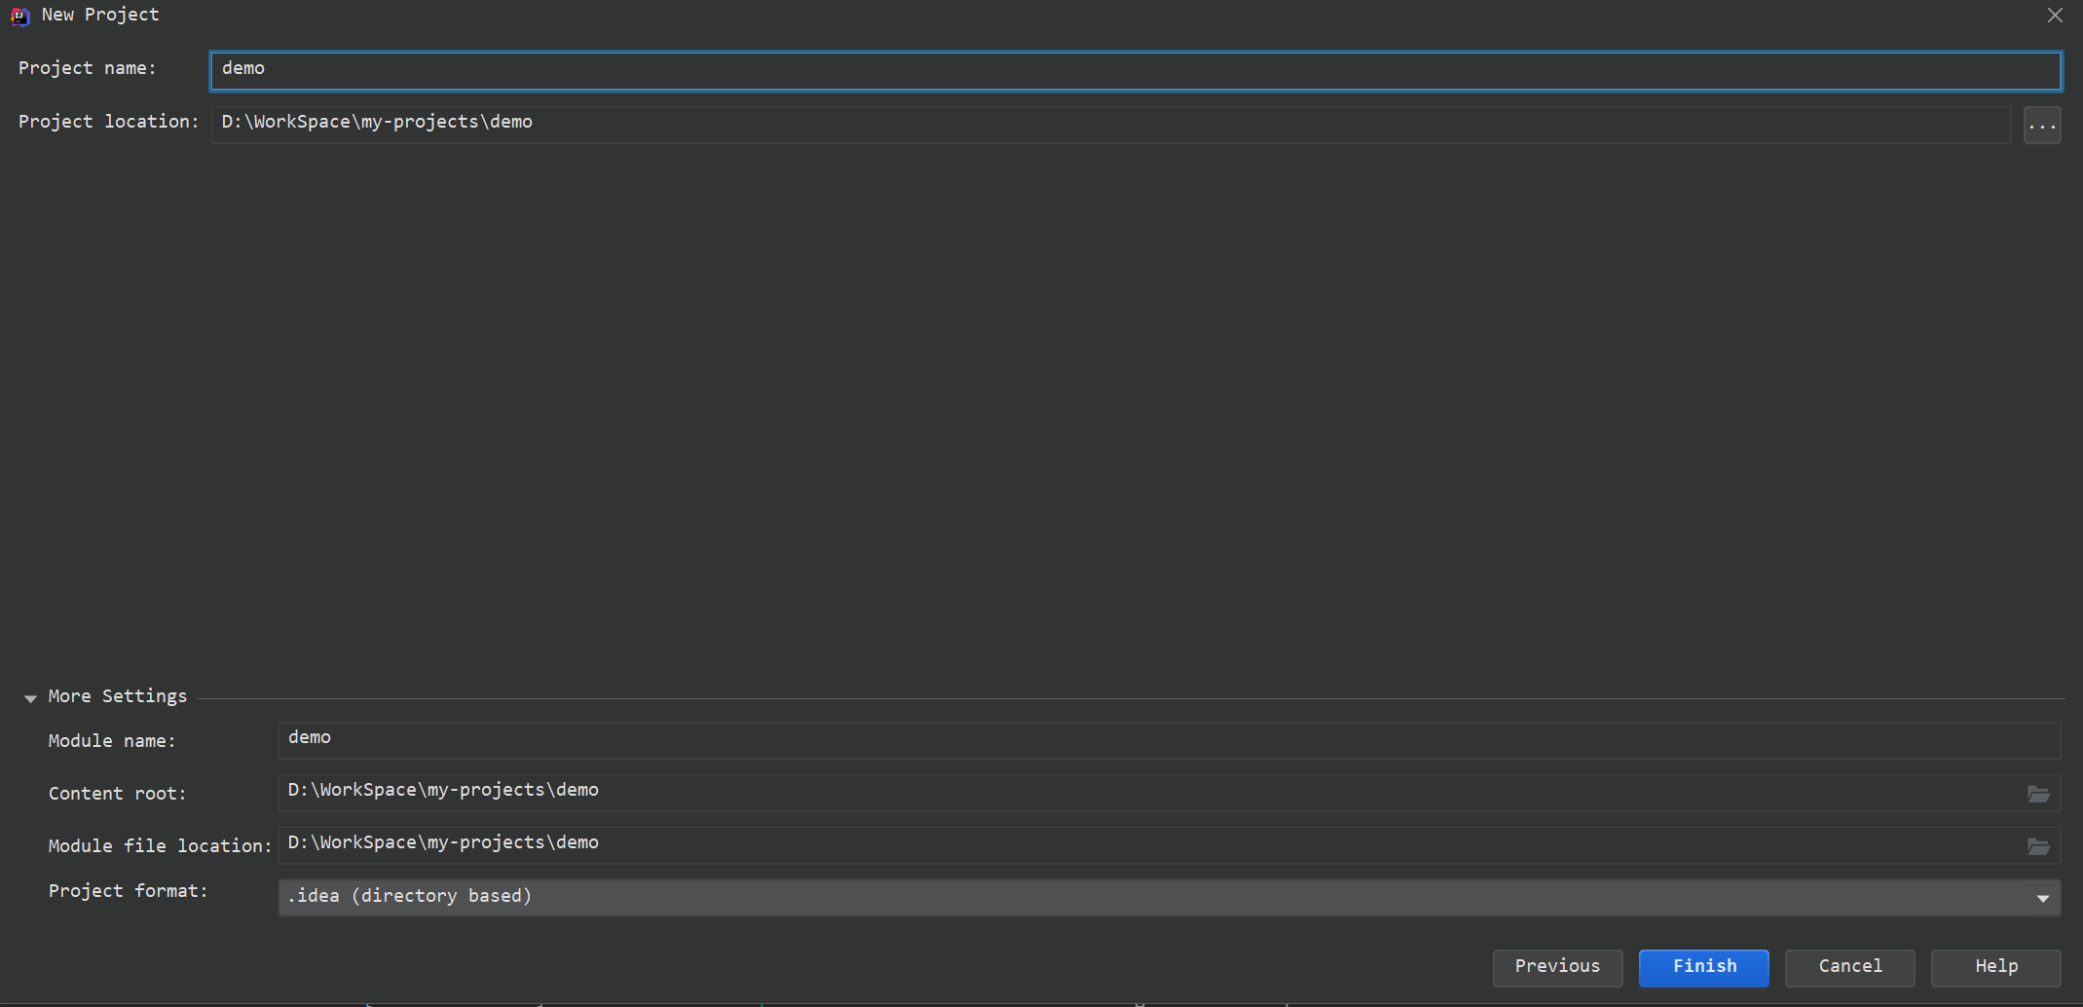The image size is (2083, 1007).
Task: Cancel the new project wizard
Action: (1849, 967)
